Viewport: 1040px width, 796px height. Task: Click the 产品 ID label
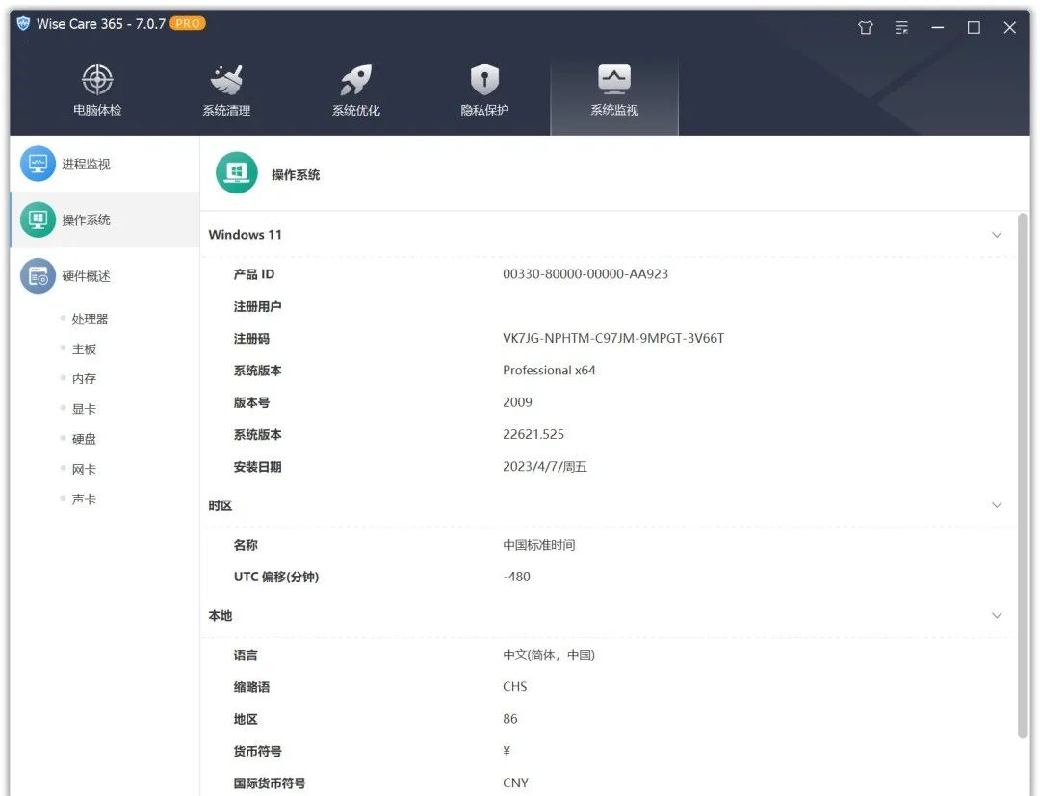point(253,273)
